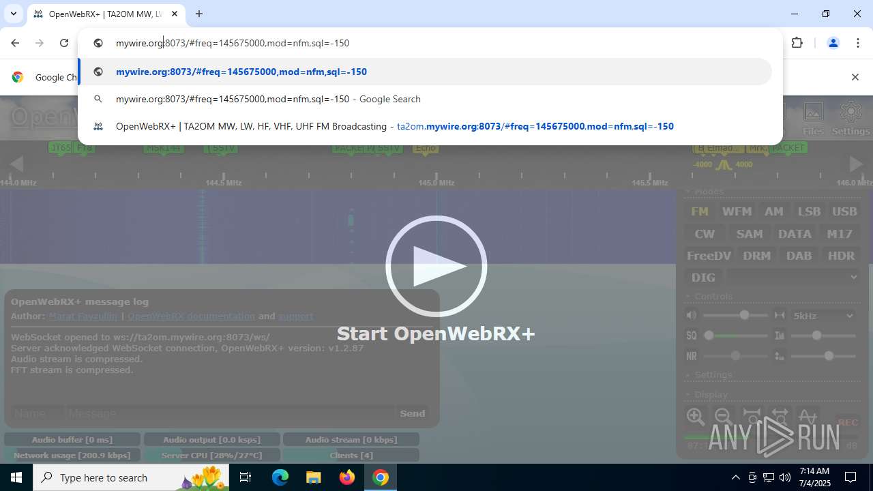Image resolution: width=873 pixels, height=491 pixels.
Task: Click the big play button to start OpenWebRX+
Action: click(x=436, y=267)
